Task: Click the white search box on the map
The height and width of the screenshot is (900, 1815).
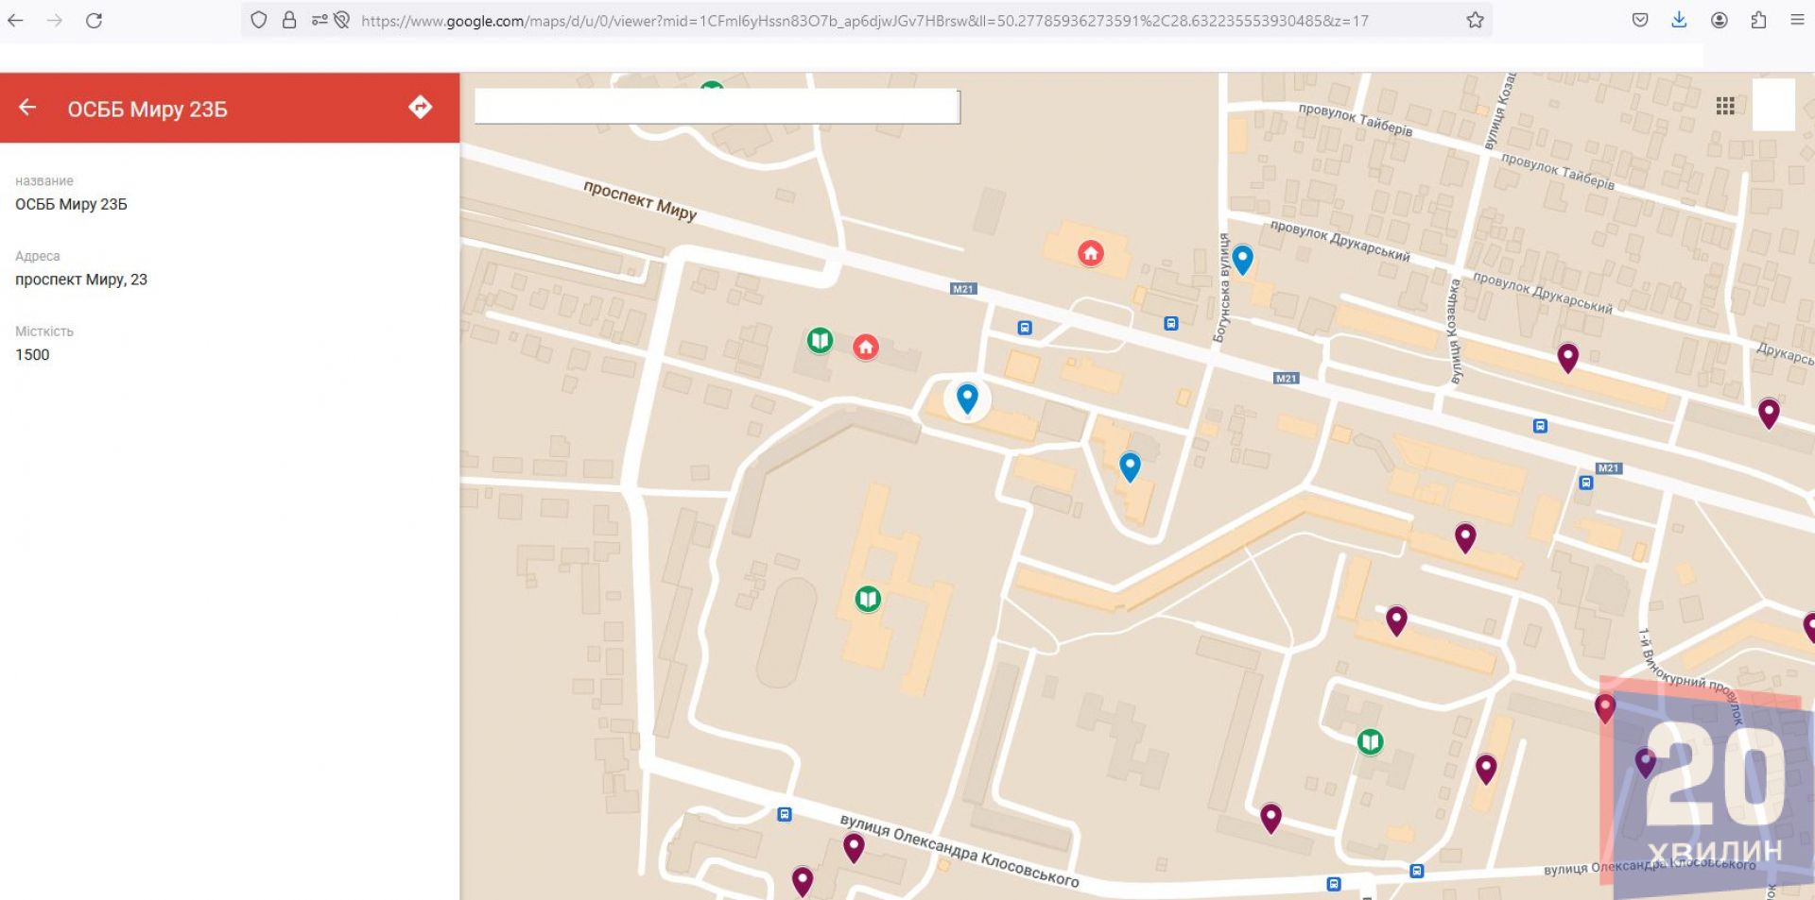Action: (x=717, y=107)
